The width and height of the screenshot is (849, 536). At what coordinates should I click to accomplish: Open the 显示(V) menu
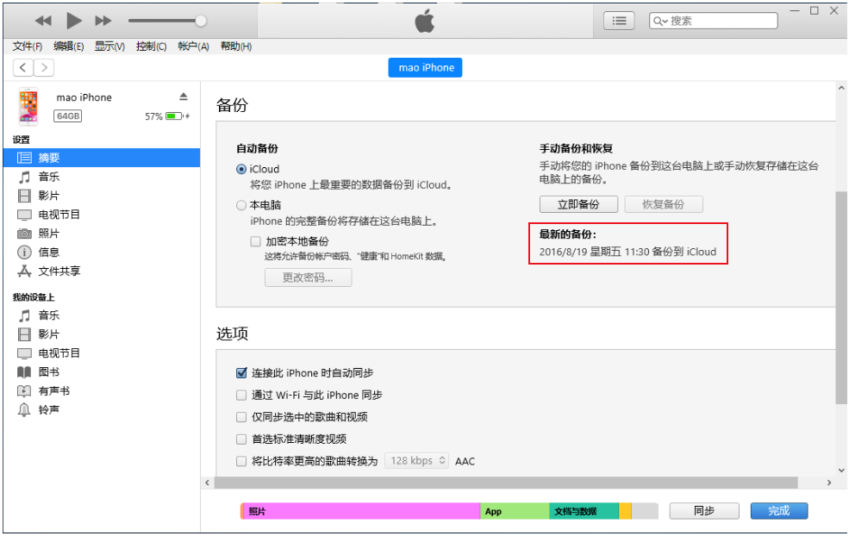[x=109, y=47]
